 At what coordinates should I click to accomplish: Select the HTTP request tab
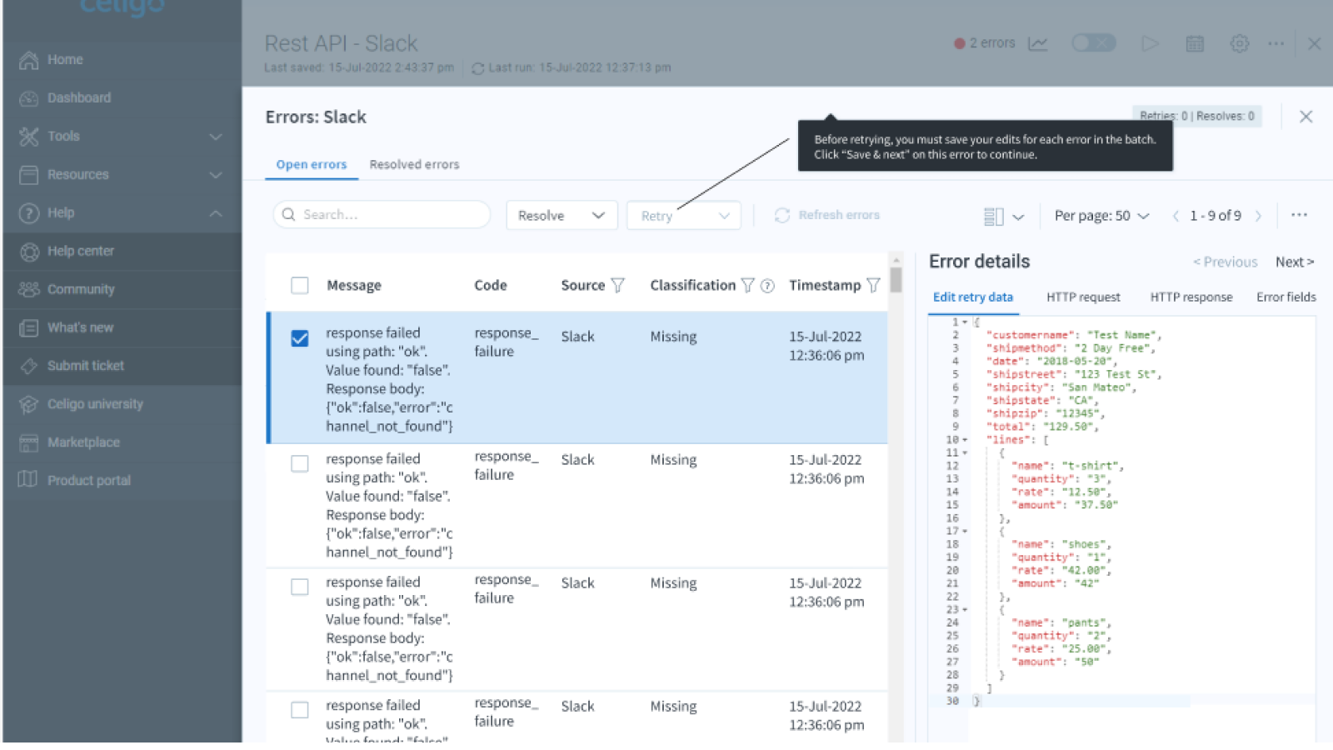[x=1083, y=297]
